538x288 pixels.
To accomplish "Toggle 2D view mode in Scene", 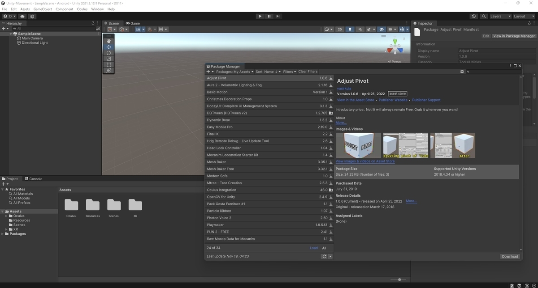I will coord(340,30).
